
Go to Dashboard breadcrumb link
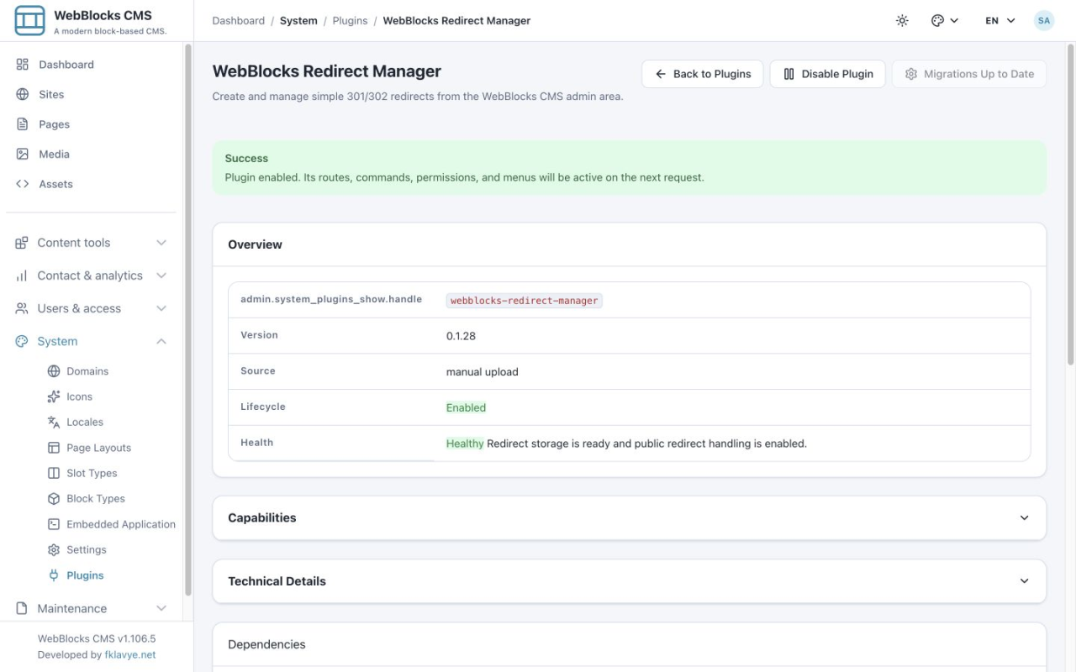[x=238, y=21]
